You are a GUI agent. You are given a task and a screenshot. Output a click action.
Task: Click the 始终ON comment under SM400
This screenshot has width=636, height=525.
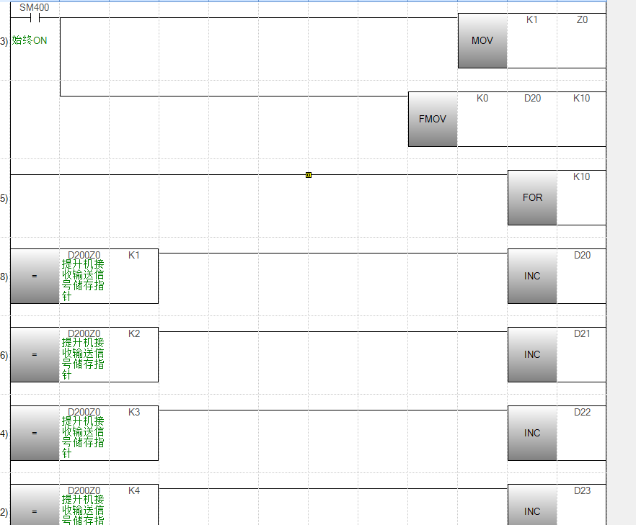[x=30, y=40]
